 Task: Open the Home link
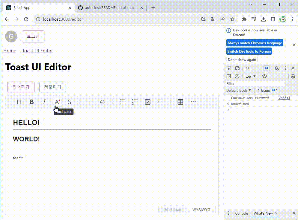[x=10, y=51]
